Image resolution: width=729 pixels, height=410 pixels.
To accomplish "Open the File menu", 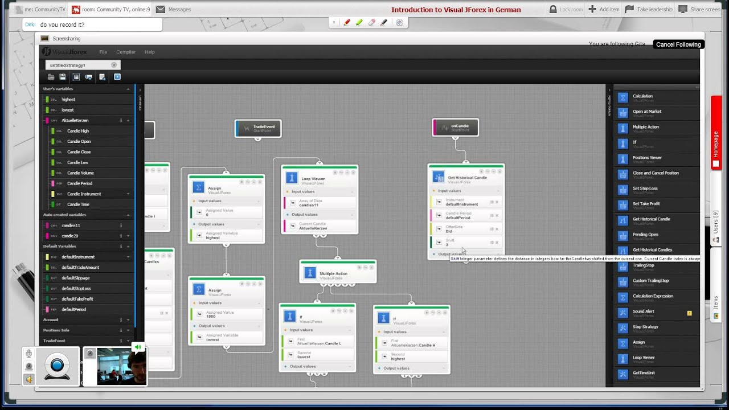I will 103,52.
